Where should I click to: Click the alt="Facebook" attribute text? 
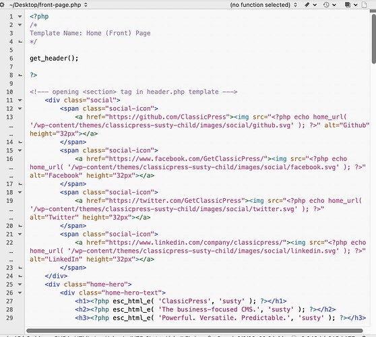(56, 175)
